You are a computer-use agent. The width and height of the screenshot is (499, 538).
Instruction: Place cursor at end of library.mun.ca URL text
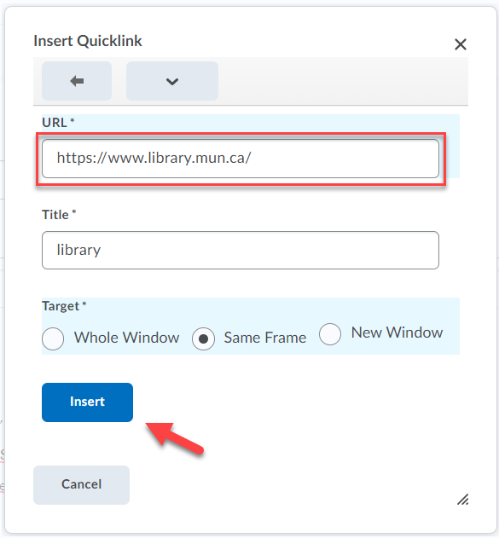click(x=252, y=159)
